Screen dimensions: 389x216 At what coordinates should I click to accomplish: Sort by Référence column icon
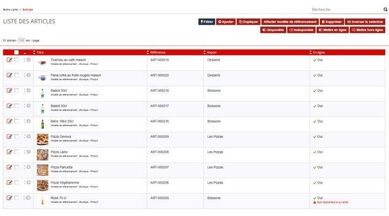(x=149, y=52)
